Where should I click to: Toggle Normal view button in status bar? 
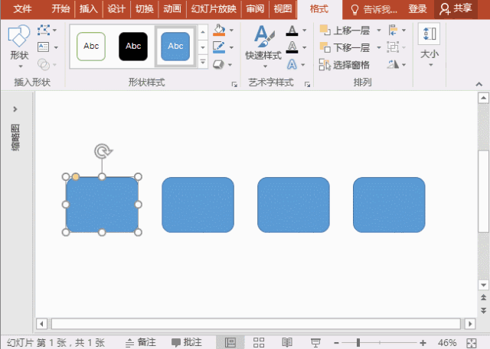[230, 342]
